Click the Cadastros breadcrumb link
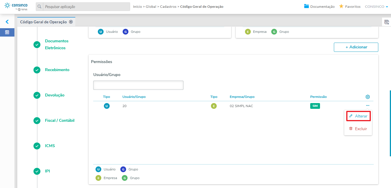Viewport: 391px width, 188px height. click(x=168, y=6)
